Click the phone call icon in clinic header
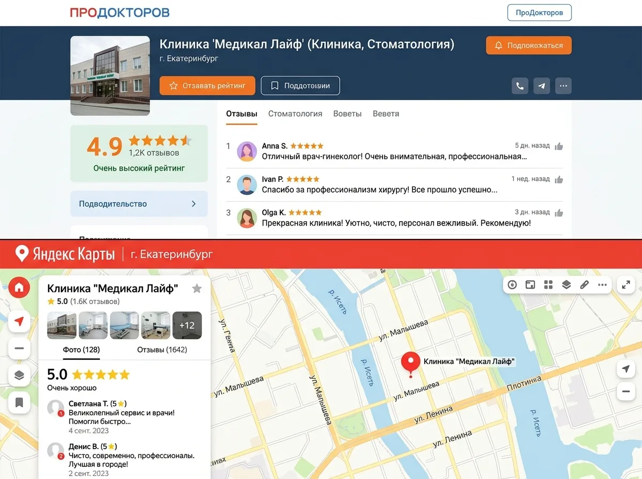The height and width of the screenshot is (479, 642). click(520, 86)
